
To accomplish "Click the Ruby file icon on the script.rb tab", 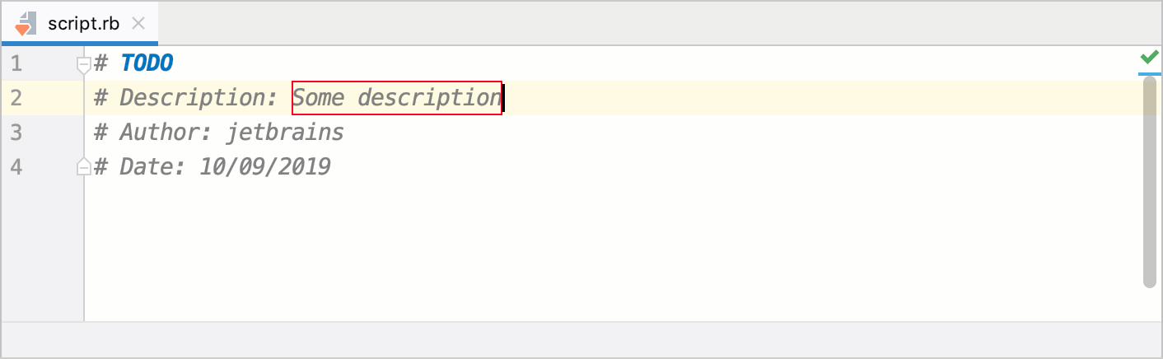I will 25,23.
